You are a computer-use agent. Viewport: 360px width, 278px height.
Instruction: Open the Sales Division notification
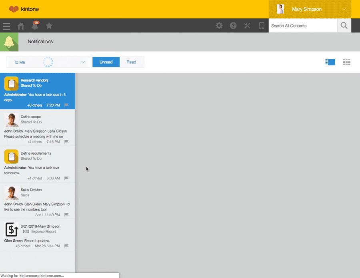point(37,200)
